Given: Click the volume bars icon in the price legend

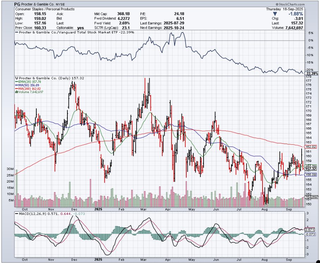Looking at the screenshot, I should tap(17, 92).
